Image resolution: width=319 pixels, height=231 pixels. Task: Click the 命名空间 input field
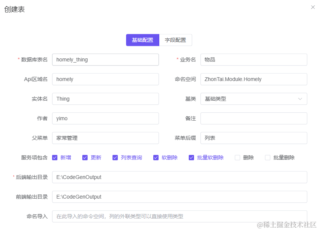(x=254, y=79)
